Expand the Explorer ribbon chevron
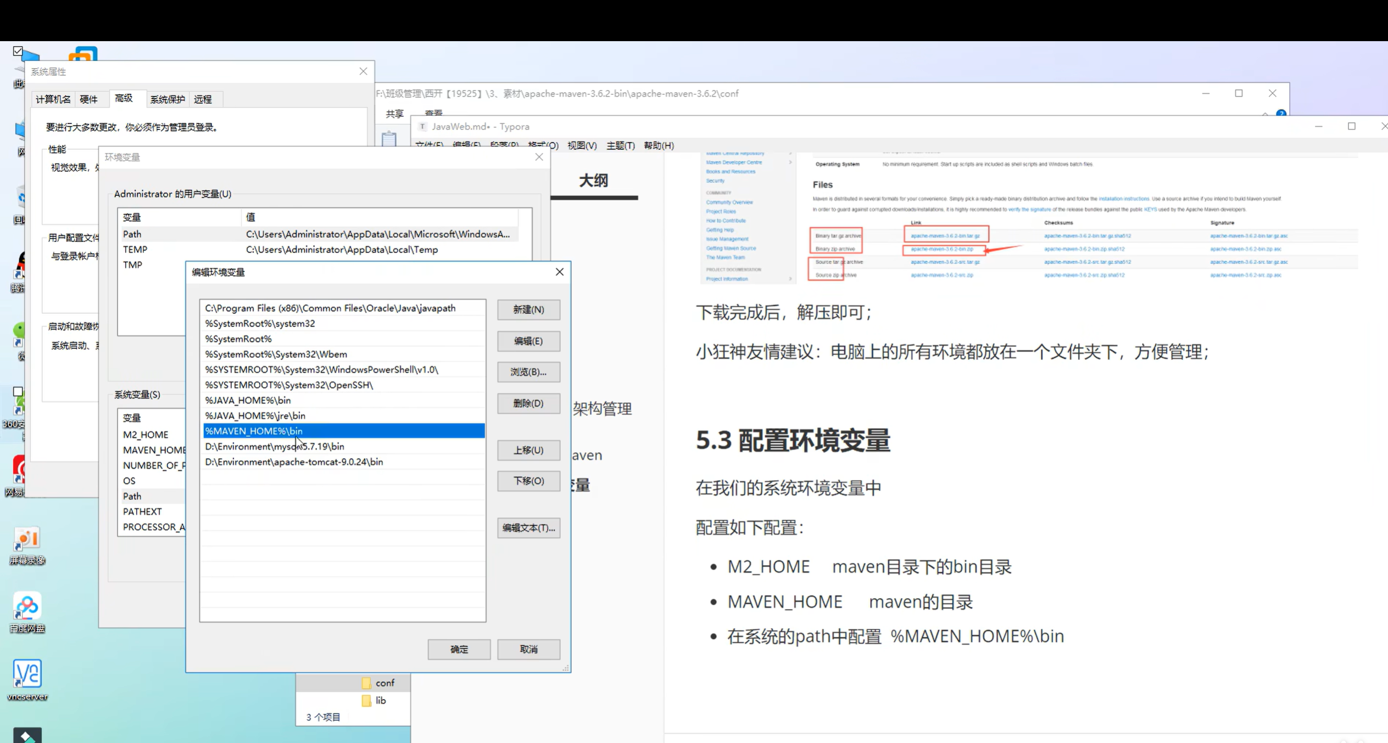The width and height of the screenshot is (1388, 743). (1265, 114)
